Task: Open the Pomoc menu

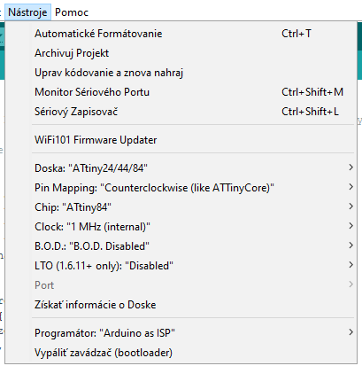Action: point(72,12)
